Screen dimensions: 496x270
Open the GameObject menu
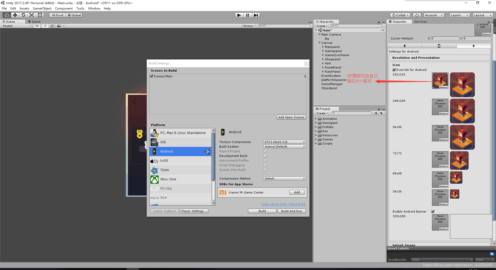(42, 9)
